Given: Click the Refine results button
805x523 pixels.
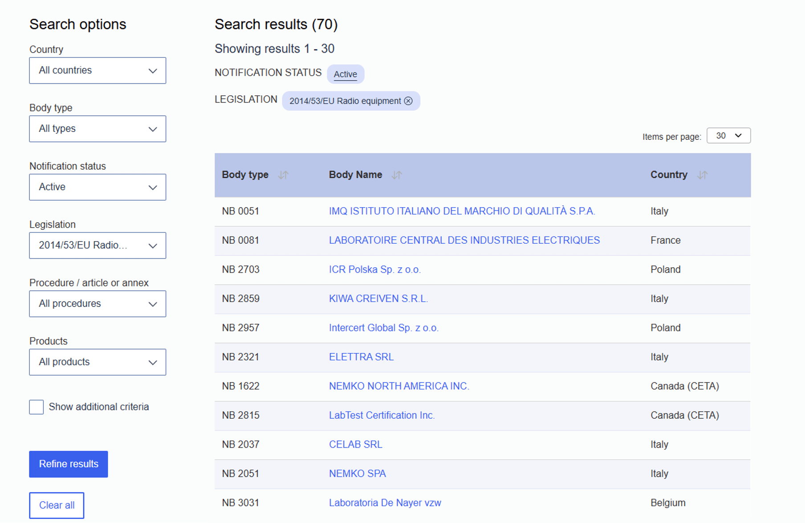Looking at the screenshot, I should [69, 464].
